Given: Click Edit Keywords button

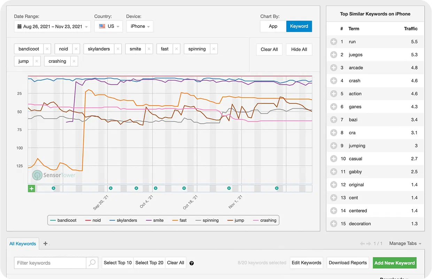Looking at the screenshot, I should [307, 263].
